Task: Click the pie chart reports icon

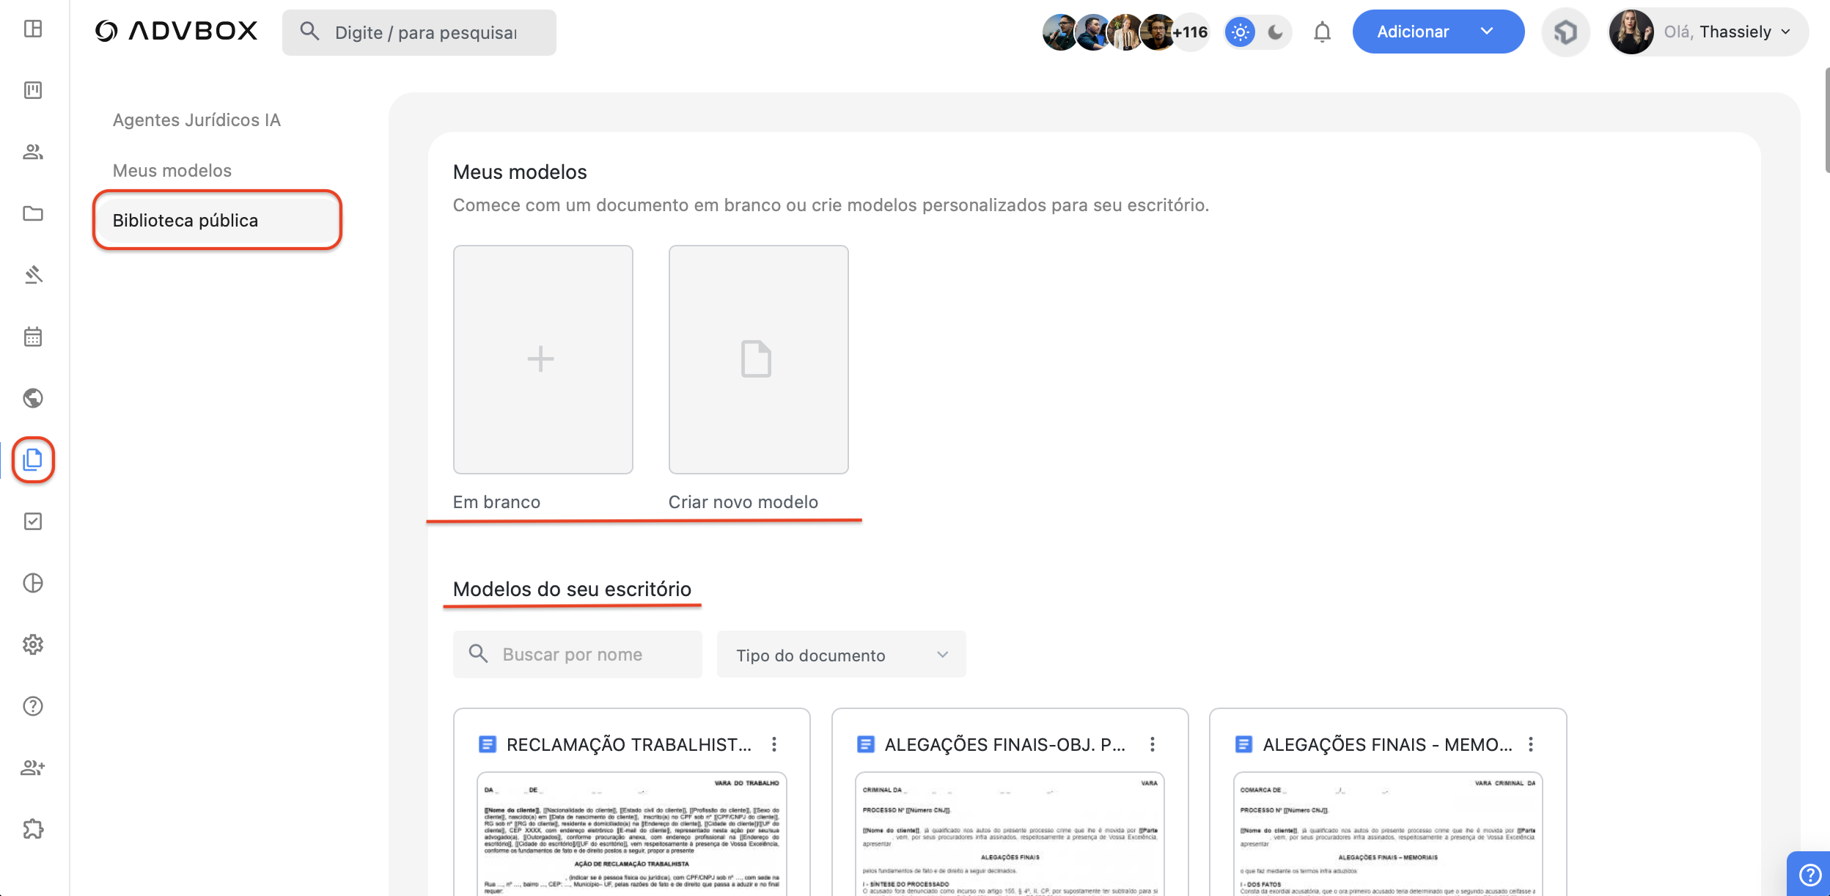Action: coord(33,583)
